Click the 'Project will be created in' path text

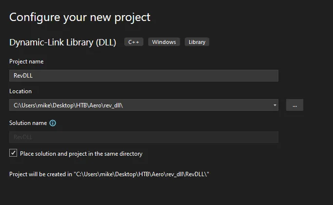[x=109, y=174]
